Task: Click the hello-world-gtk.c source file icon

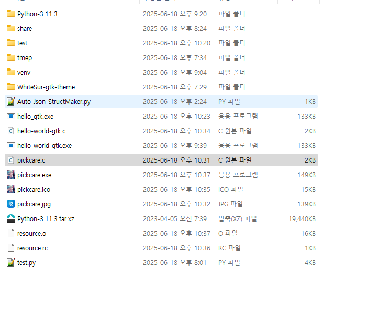Action: pyautogui.click(x=11, y=131)
